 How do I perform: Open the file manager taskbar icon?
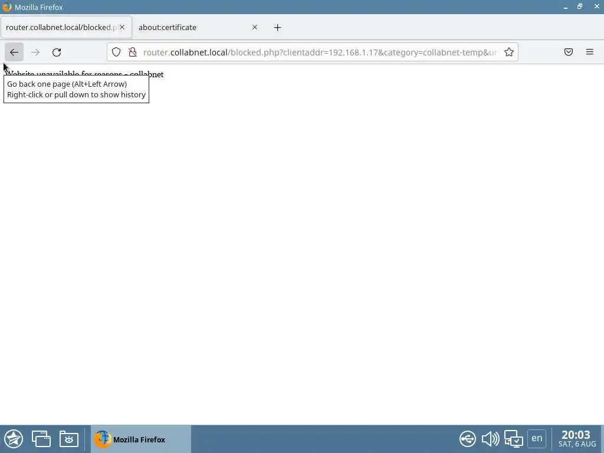click(x=69, y=439)
